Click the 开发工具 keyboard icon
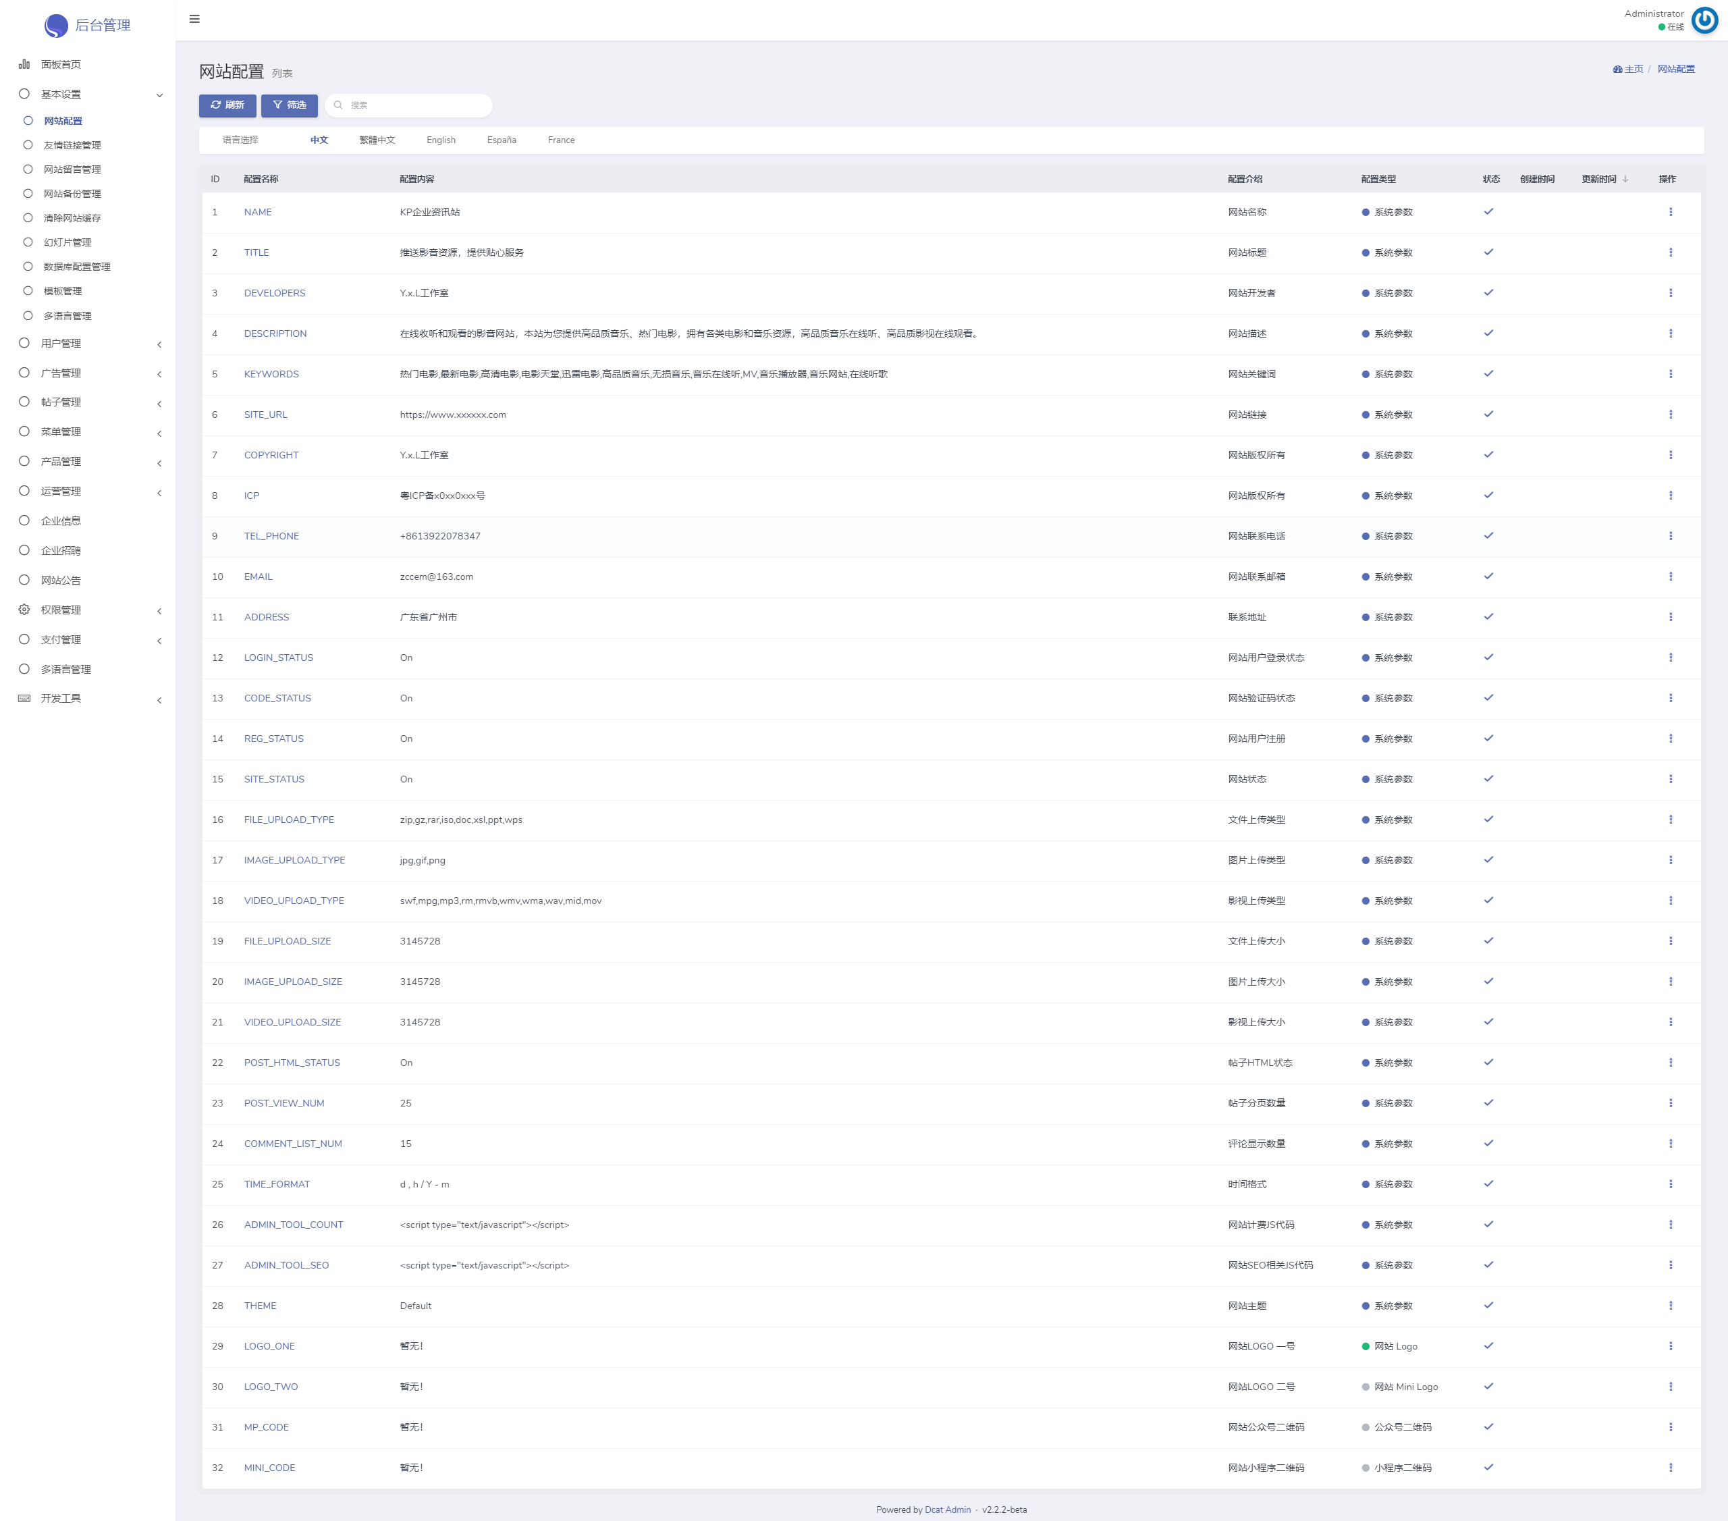Viewport: 1728px width, 1521px height. 24,698
